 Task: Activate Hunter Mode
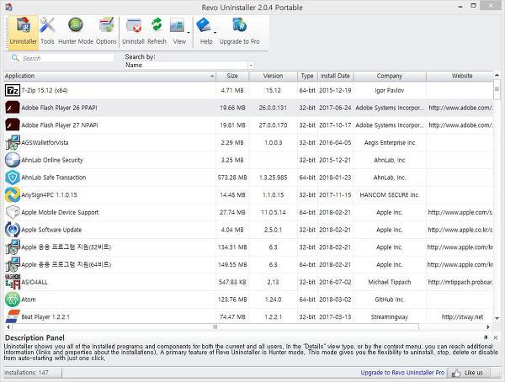click(76, 32)
